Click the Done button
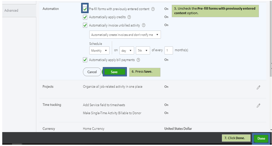Viewport: 272px width, 146px height. click(x=261, y=138)
